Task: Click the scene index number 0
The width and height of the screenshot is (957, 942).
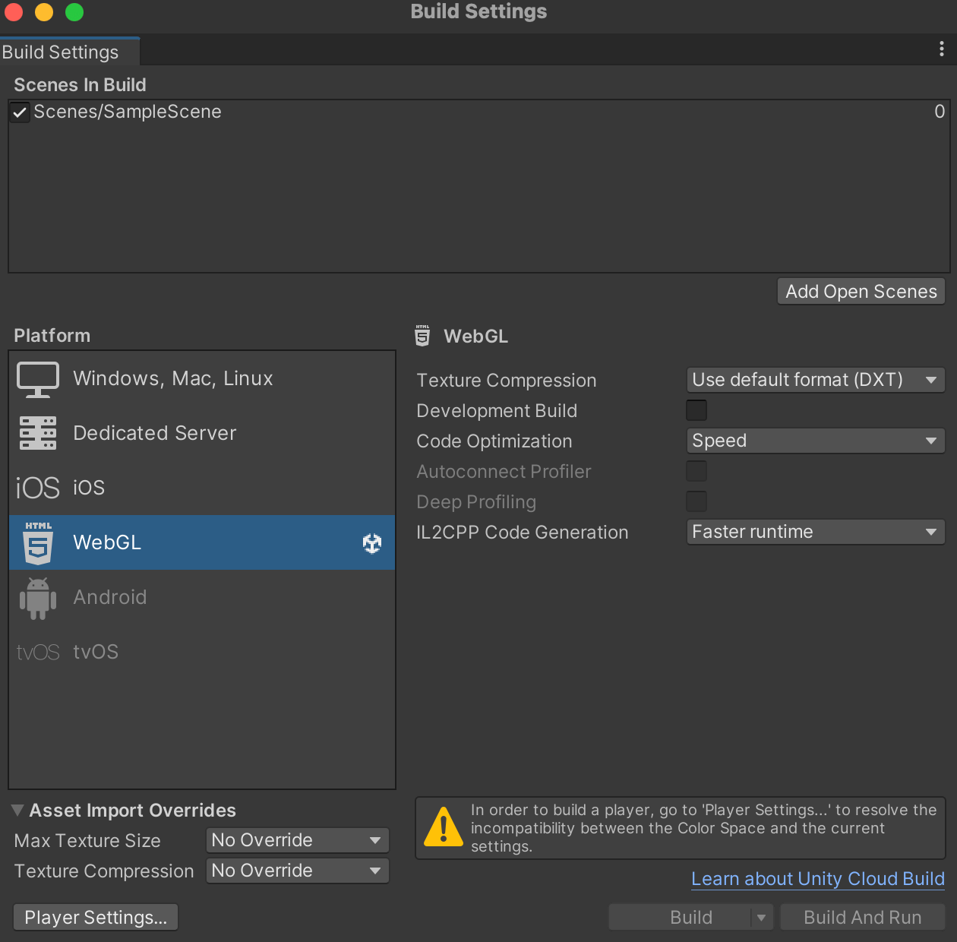Action: pos(940,112)
